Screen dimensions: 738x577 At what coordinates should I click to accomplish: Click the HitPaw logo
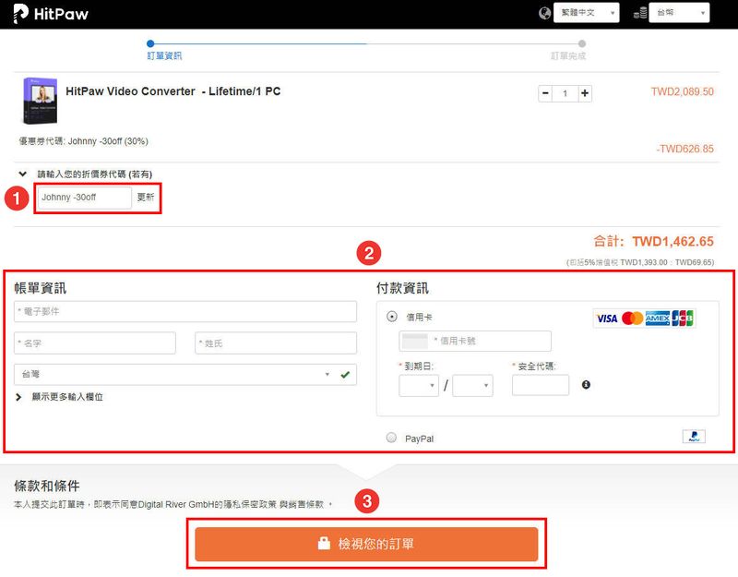click(51, 13)
